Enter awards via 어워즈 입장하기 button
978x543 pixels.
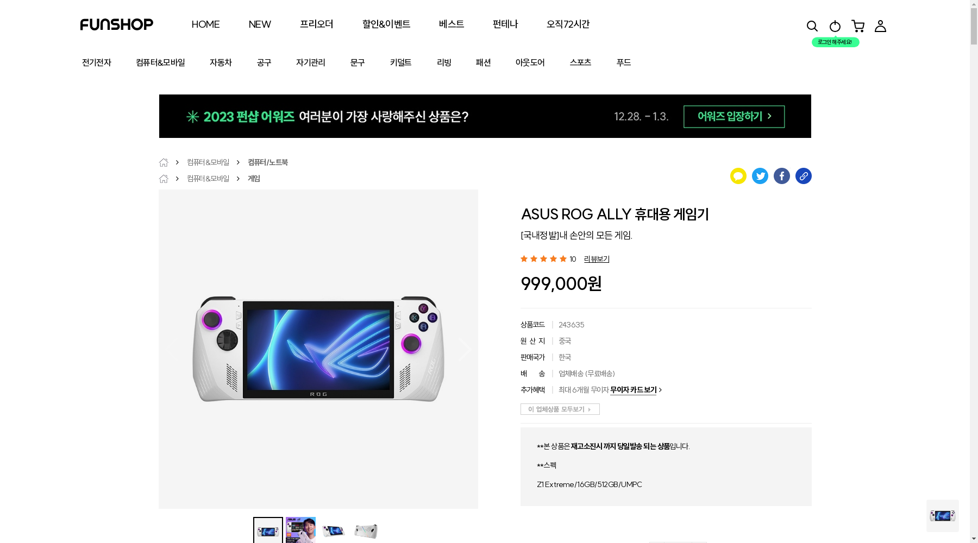click(734, 117)
